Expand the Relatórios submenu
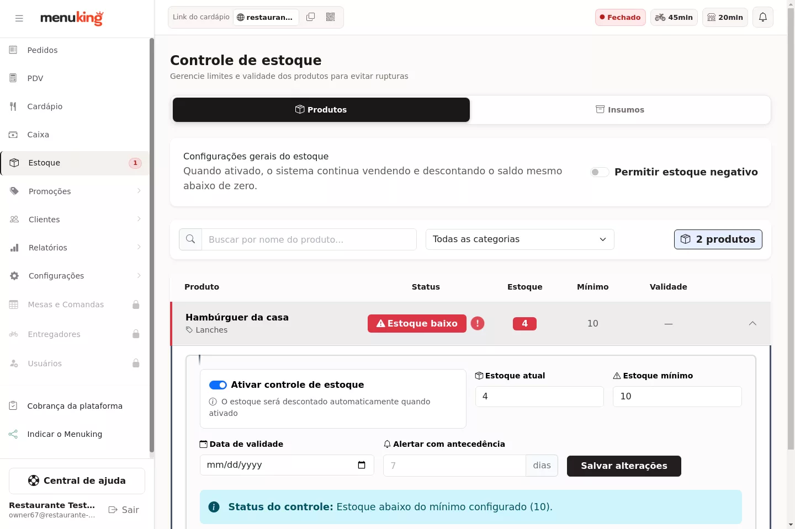The width and height of the screenshot is (795, 529). (x=75, y=248)
